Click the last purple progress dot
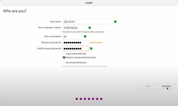This screenshot has width=178, height=106. pos(101,99)
